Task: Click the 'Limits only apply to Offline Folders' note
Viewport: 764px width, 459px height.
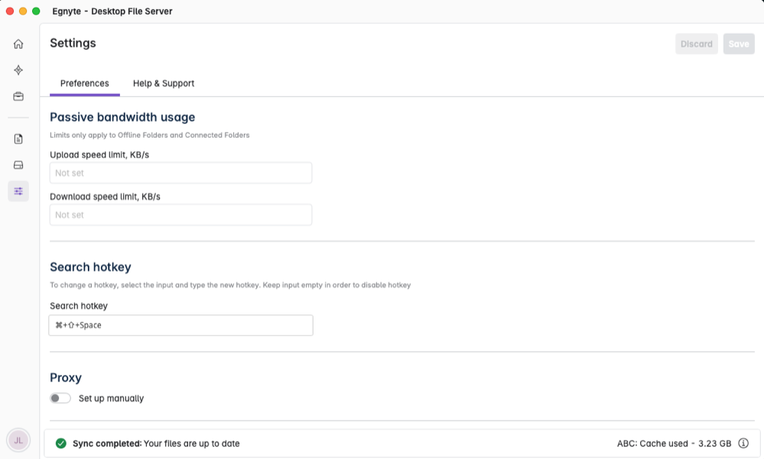Action: click(150, 135)
